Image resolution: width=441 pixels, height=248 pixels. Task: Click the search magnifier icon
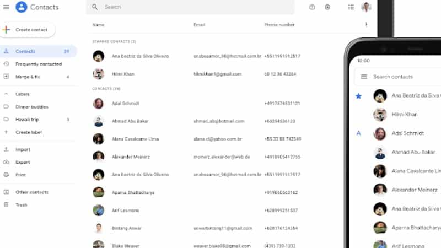[x=95, y=7]
